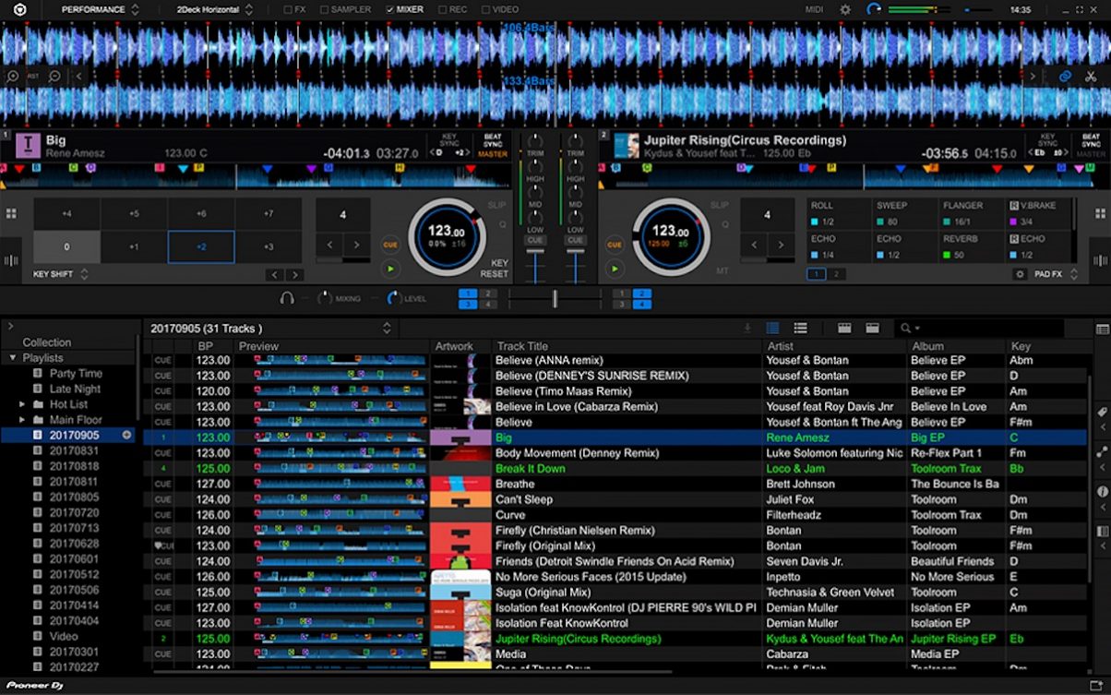Select the +2 key shift pad
Screen dimensions: 1111x695
(x=201, y=247)
